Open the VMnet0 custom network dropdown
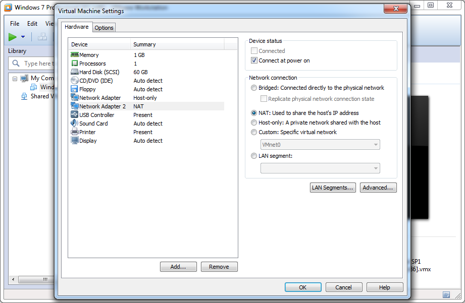The image size is (465, 303). [320, 145]
